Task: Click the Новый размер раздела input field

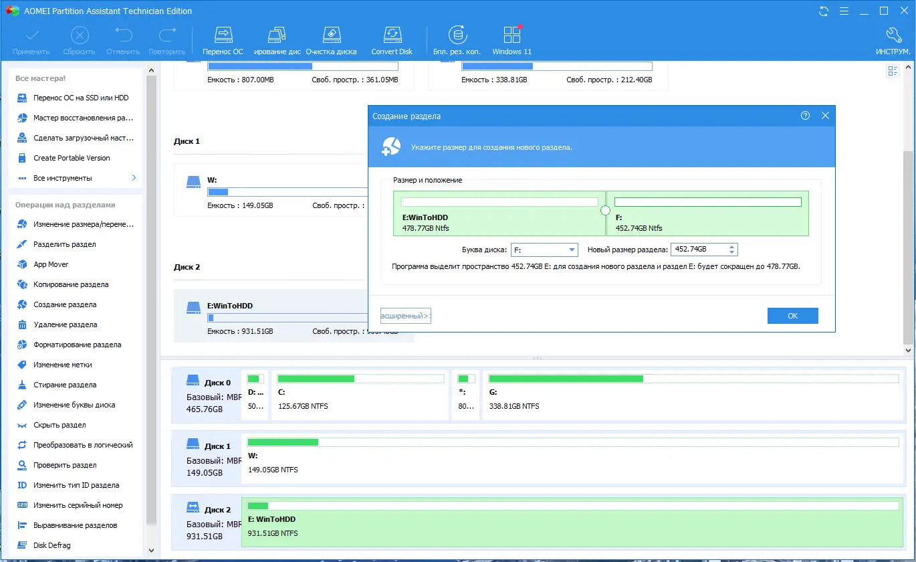Action: point(698,250)
